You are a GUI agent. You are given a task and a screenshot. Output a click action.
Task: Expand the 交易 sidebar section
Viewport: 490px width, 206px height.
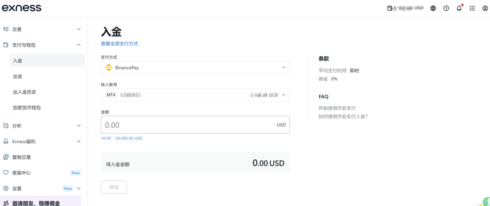coord(79,29)
